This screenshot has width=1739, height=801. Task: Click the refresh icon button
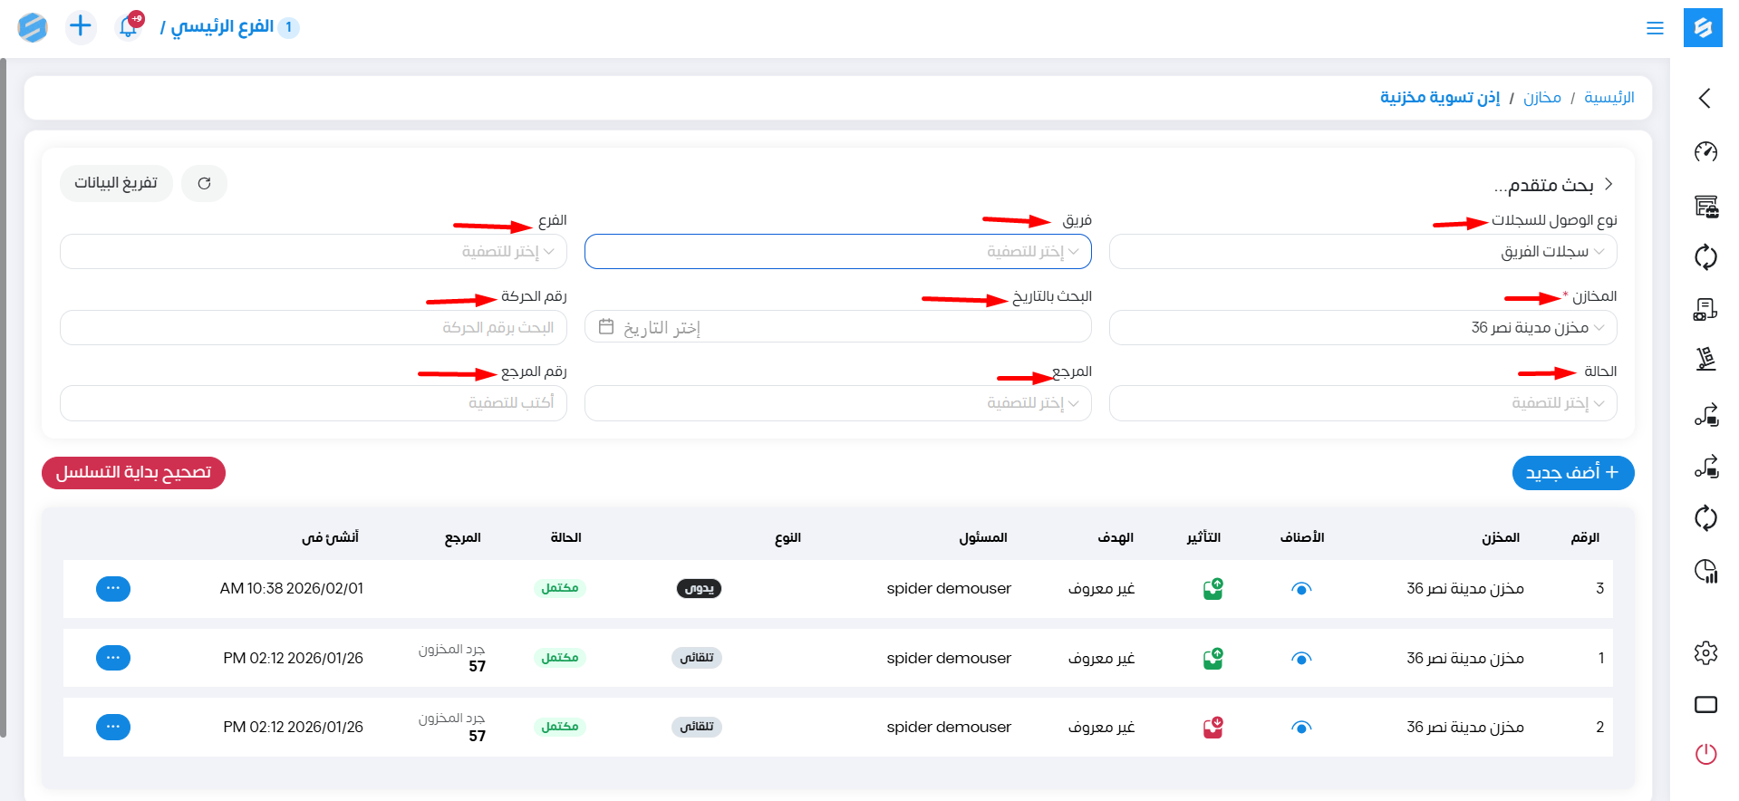pyautogui.click(x=204, y=184)
